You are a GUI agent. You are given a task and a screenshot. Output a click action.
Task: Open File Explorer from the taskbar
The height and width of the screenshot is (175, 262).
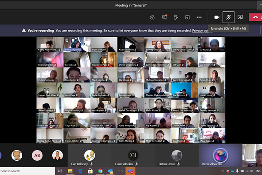click(70, 171)
